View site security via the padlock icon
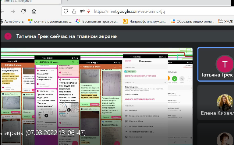The height and width of the screenshot is (145, 234). (x=74, y=11)
